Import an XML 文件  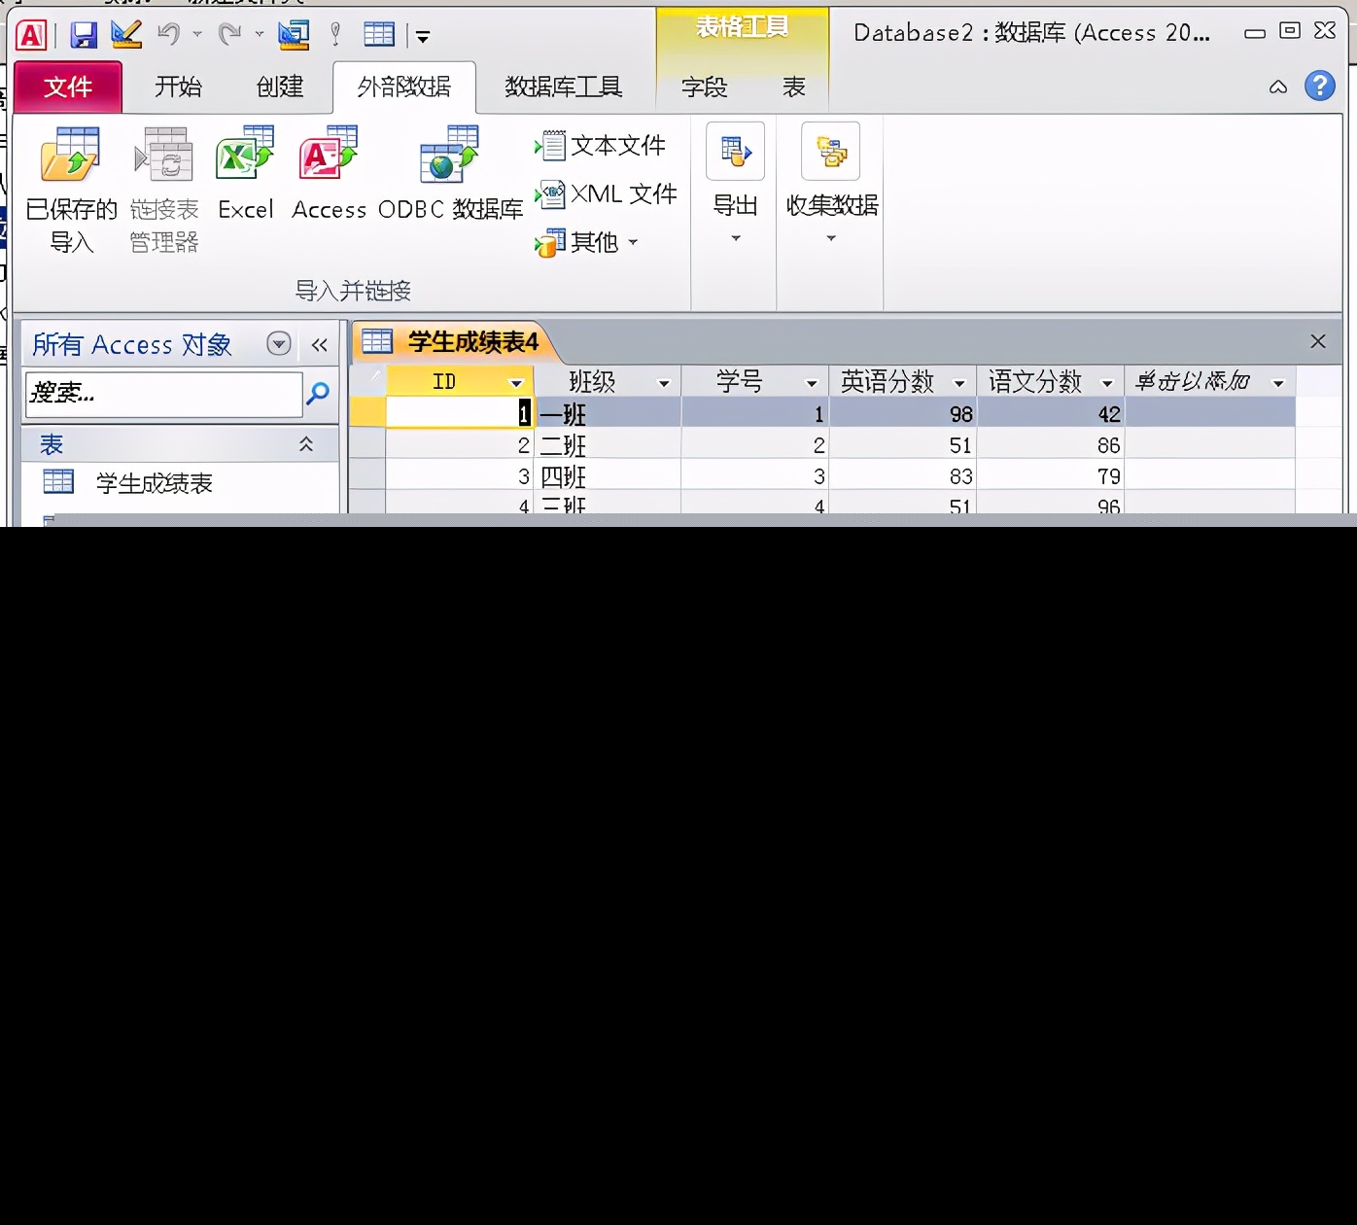(606, 194)
